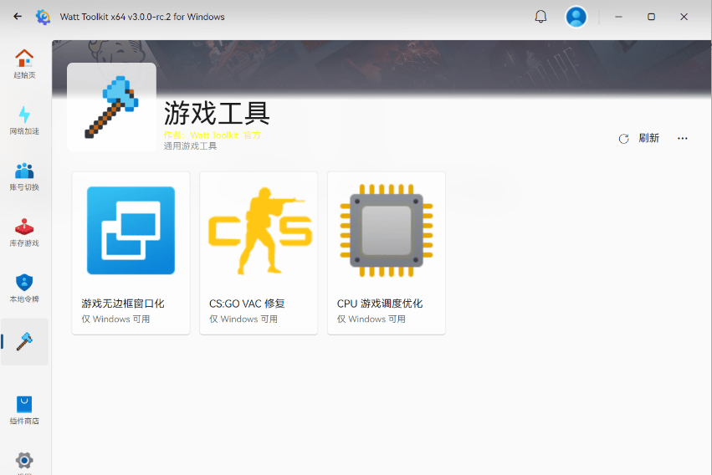712x475 pixels.
Task: Switch to 网络加速 network acceleration
Action: pos(24,120)
